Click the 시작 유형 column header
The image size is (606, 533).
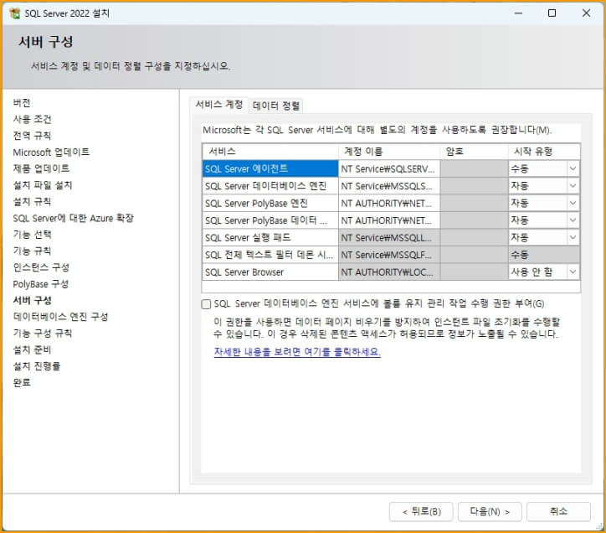[544, 152]
